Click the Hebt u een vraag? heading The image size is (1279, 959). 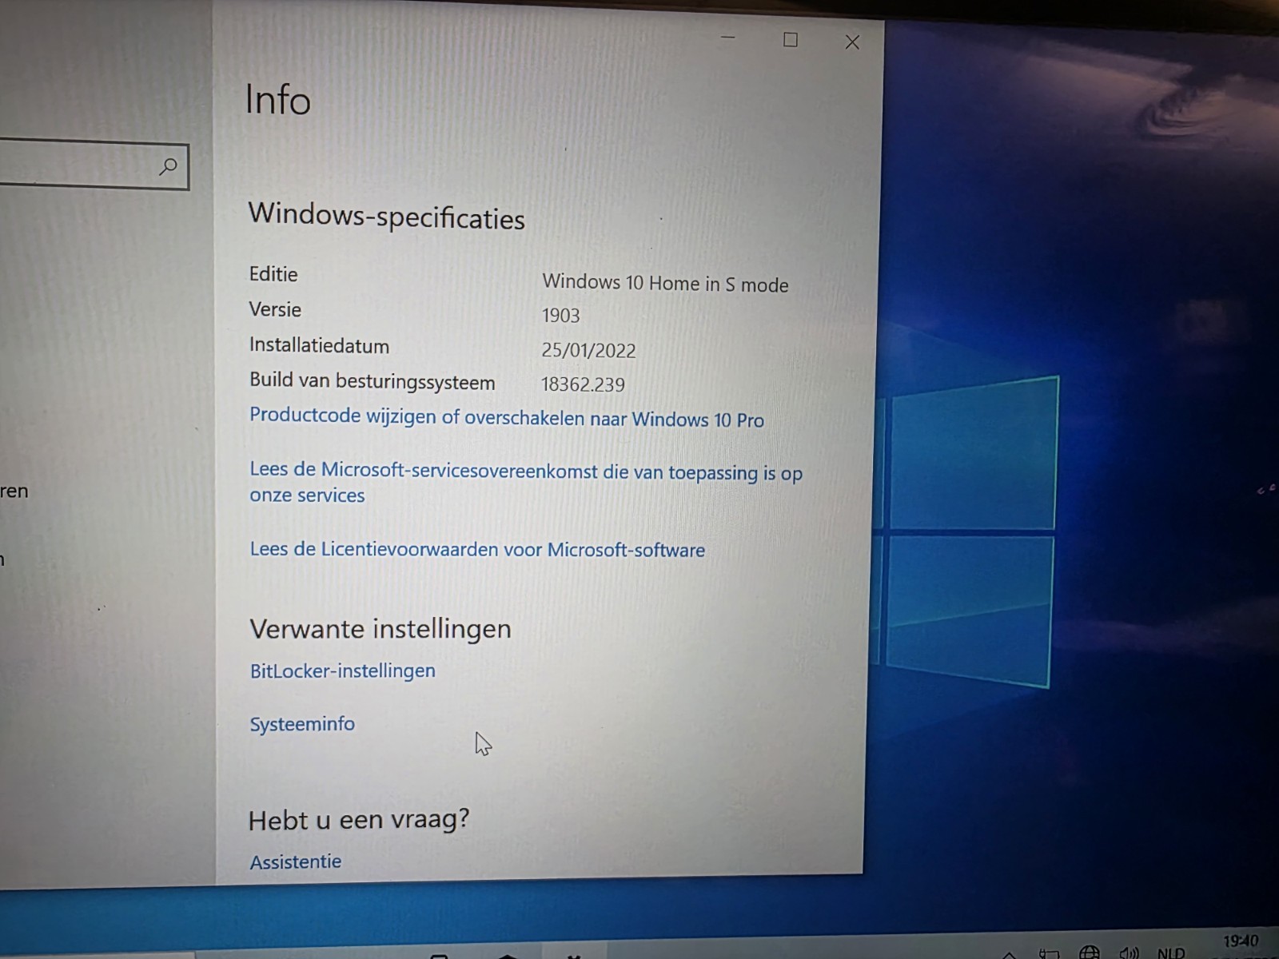[x=359, y=821]
